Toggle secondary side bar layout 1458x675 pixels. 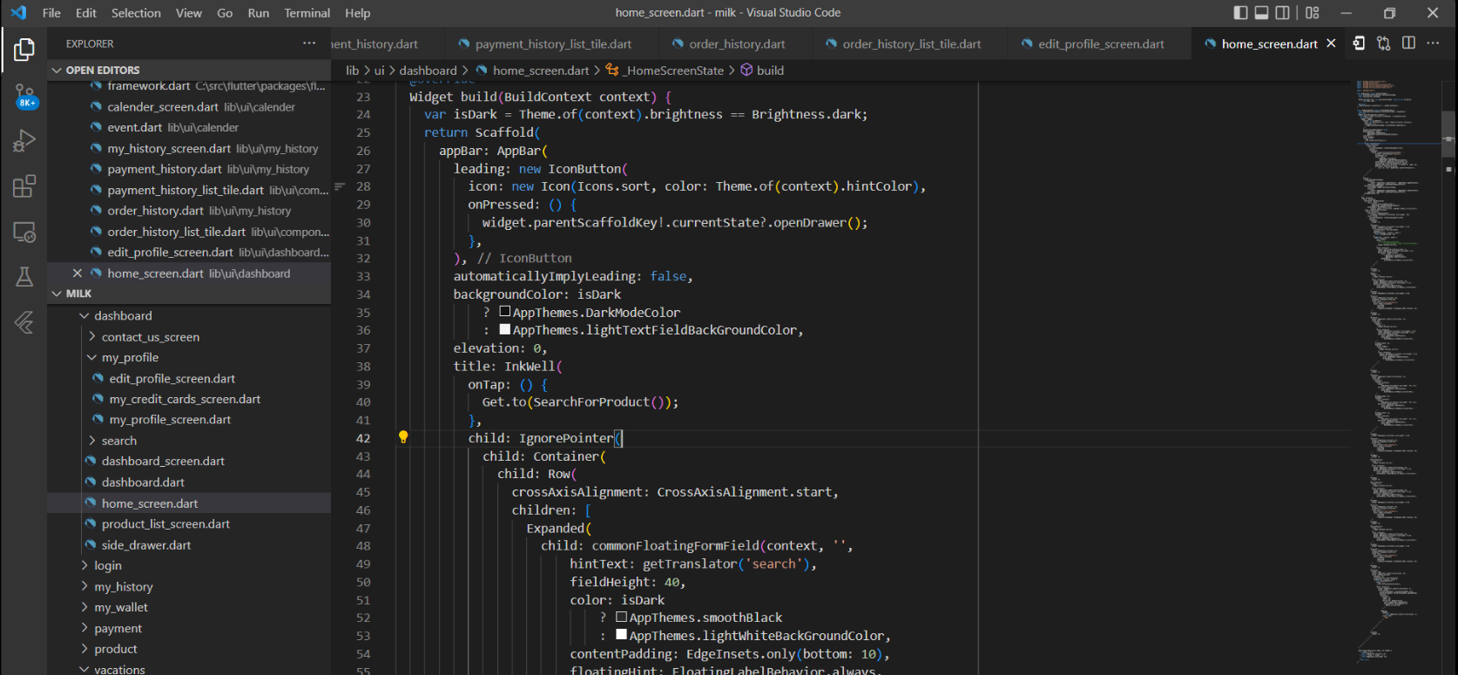[x=1283, y=12]
